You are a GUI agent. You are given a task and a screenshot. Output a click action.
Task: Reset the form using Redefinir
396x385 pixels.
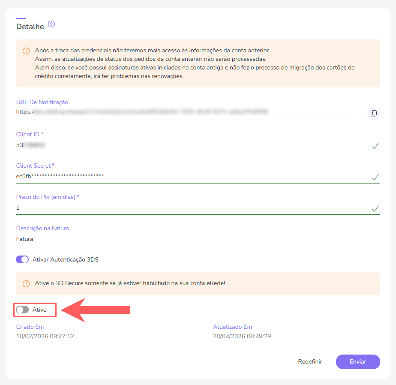310,361
